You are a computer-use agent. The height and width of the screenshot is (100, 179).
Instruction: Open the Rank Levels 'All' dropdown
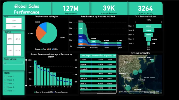[14, 63]
